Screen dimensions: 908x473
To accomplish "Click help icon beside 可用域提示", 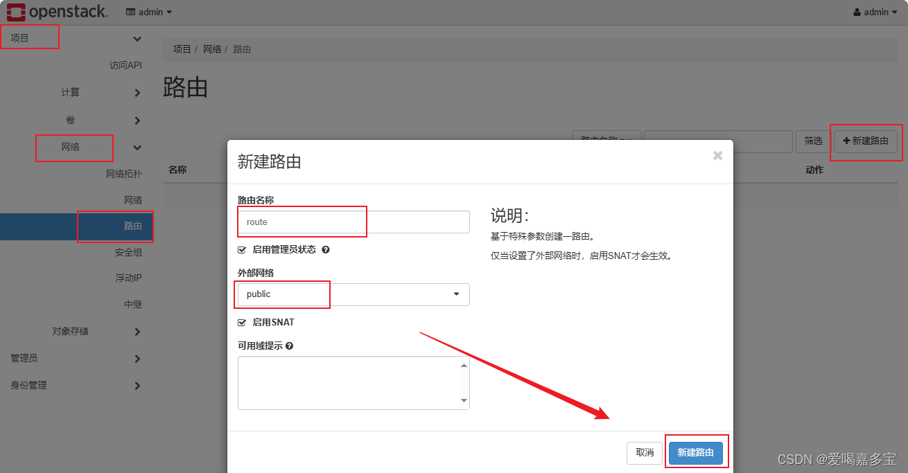I will (x=289, y=346).
